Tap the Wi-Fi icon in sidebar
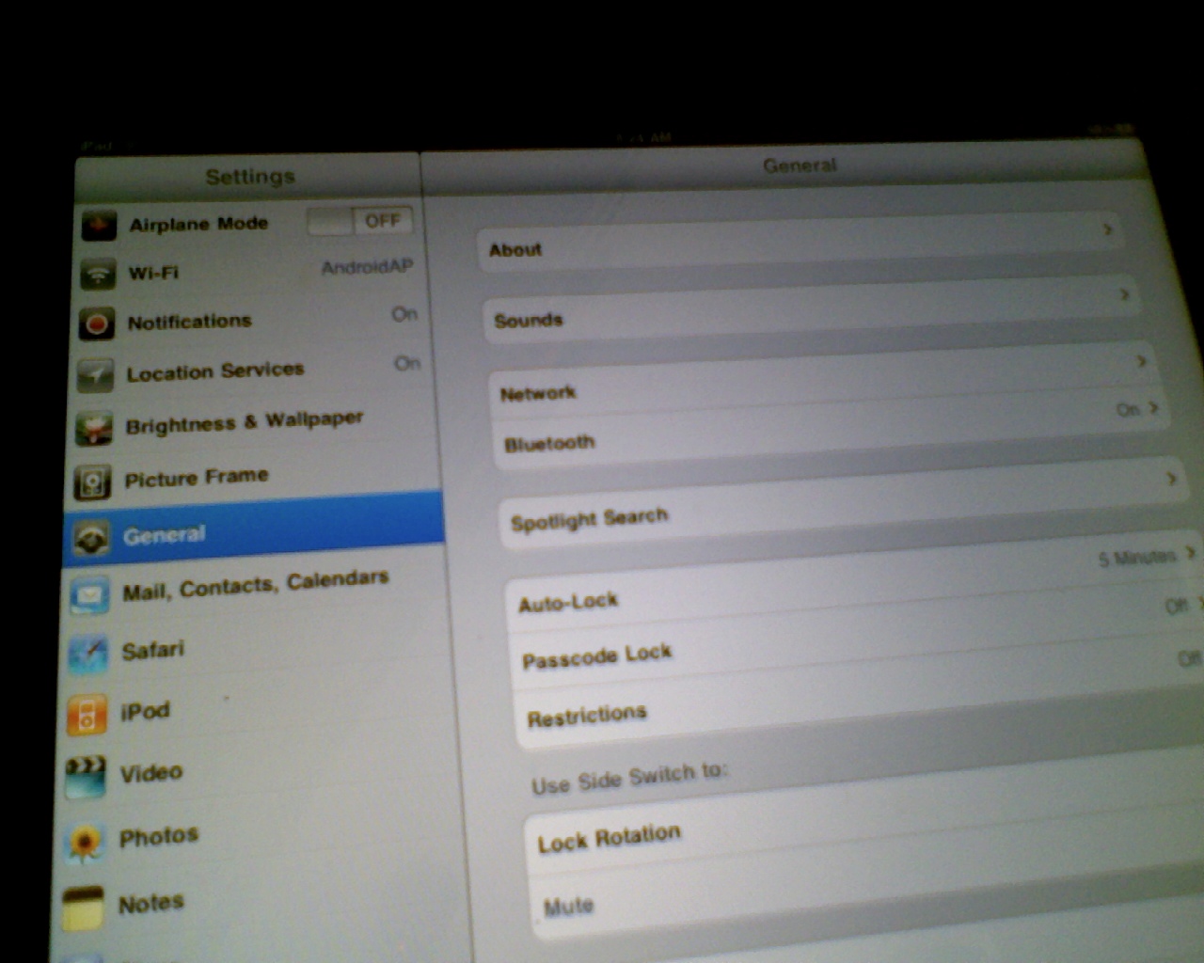This screenshot has width=1204, height=963. [x=98, y=274]
